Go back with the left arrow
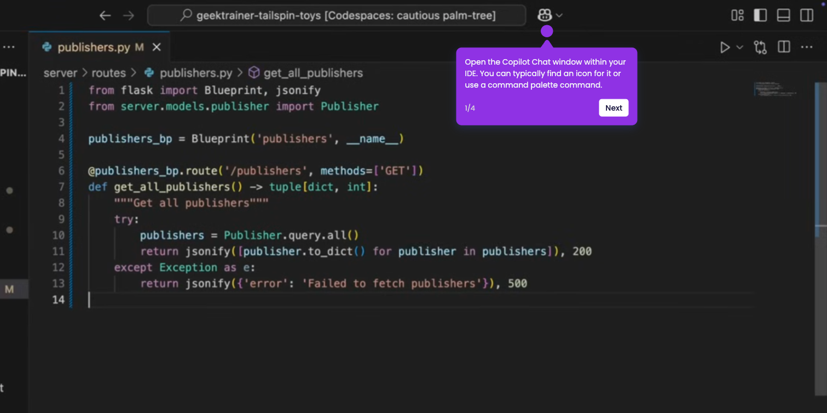 (x=105, y=15)
